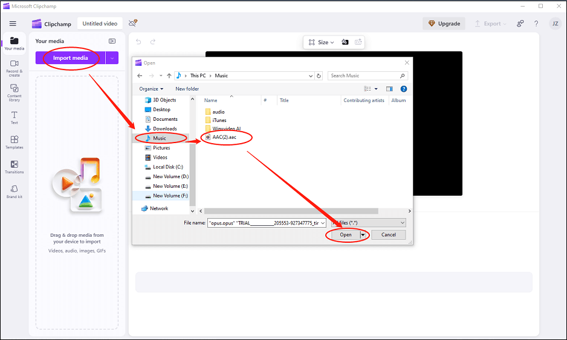This screenshot has width=567, height=340.
Task: Select the iTunes folder
Action: tap(216, 120)
